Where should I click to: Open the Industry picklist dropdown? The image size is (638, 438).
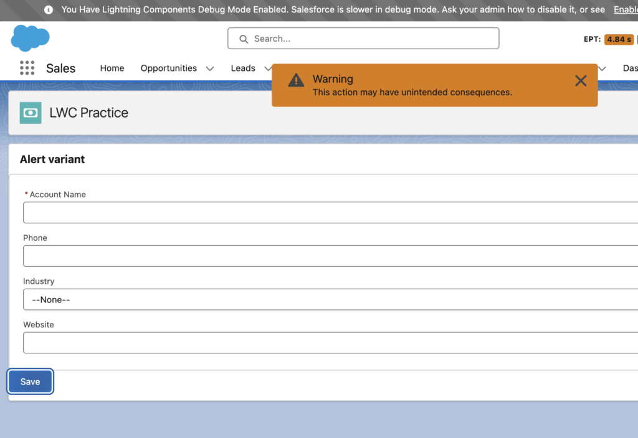coord(330,299)
